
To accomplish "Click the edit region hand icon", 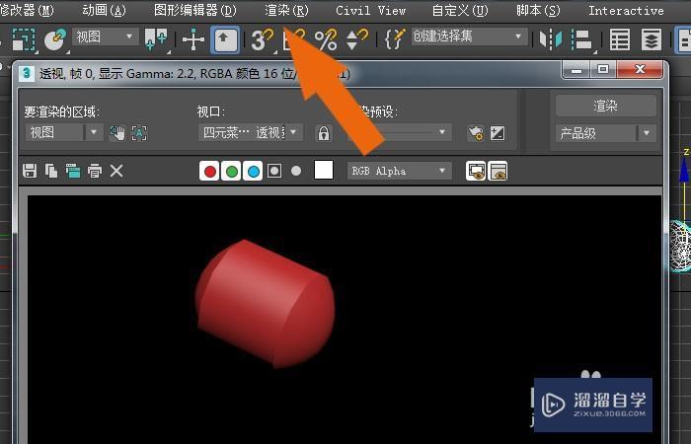I will tap(117, 132).
